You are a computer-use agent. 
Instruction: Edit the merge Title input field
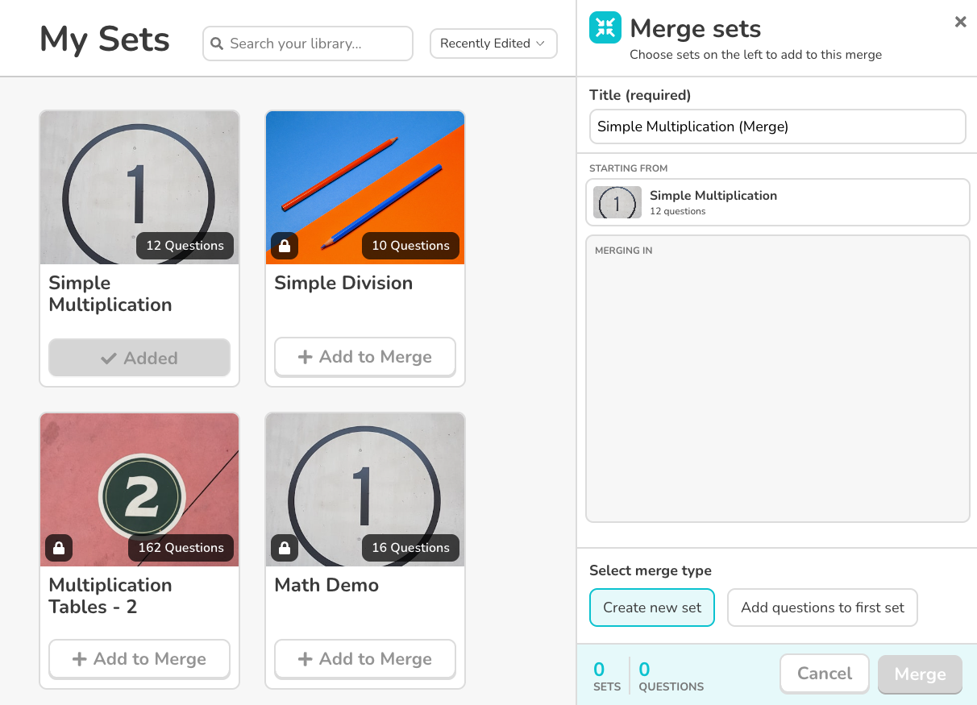(x=778, y=126)
